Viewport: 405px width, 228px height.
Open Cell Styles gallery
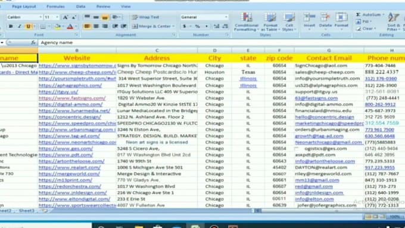click(289, 22)
